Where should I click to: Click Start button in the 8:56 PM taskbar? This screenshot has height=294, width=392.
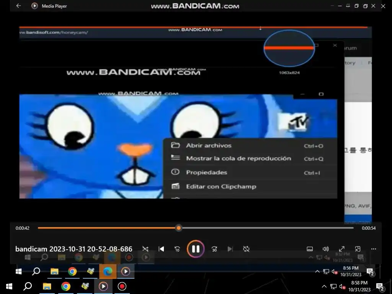coord(18,271)
